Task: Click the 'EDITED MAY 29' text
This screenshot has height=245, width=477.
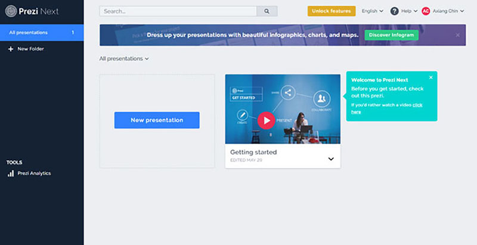Action: click(246, 160)
